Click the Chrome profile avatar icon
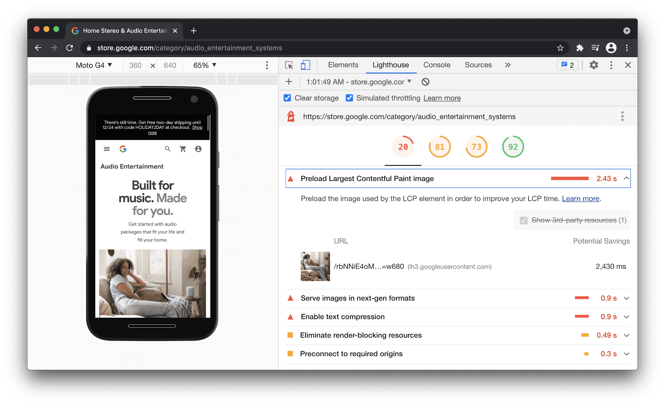This screenshot has width=665, height=406. point(610,48)
